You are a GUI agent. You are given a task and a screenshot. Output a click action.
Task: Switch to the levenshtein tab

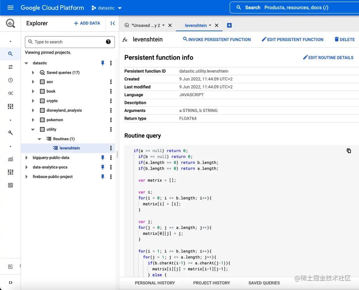tap(196, 25)
